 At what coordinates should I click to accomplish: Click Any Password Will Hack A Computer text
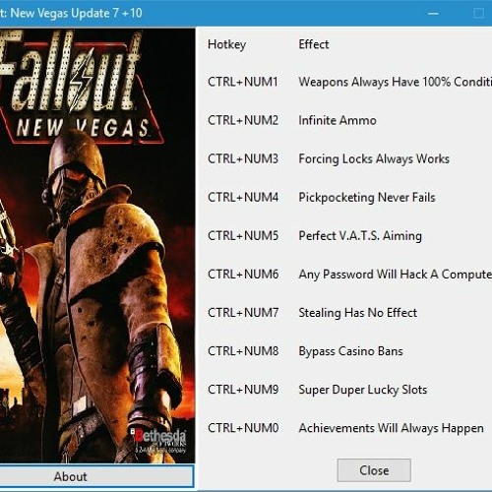coord(395,275)
